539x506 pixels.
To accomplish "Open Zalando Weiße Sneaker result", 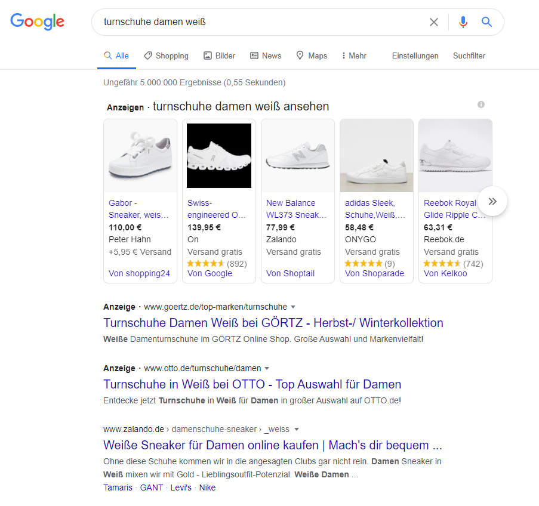I will (273, 445).
